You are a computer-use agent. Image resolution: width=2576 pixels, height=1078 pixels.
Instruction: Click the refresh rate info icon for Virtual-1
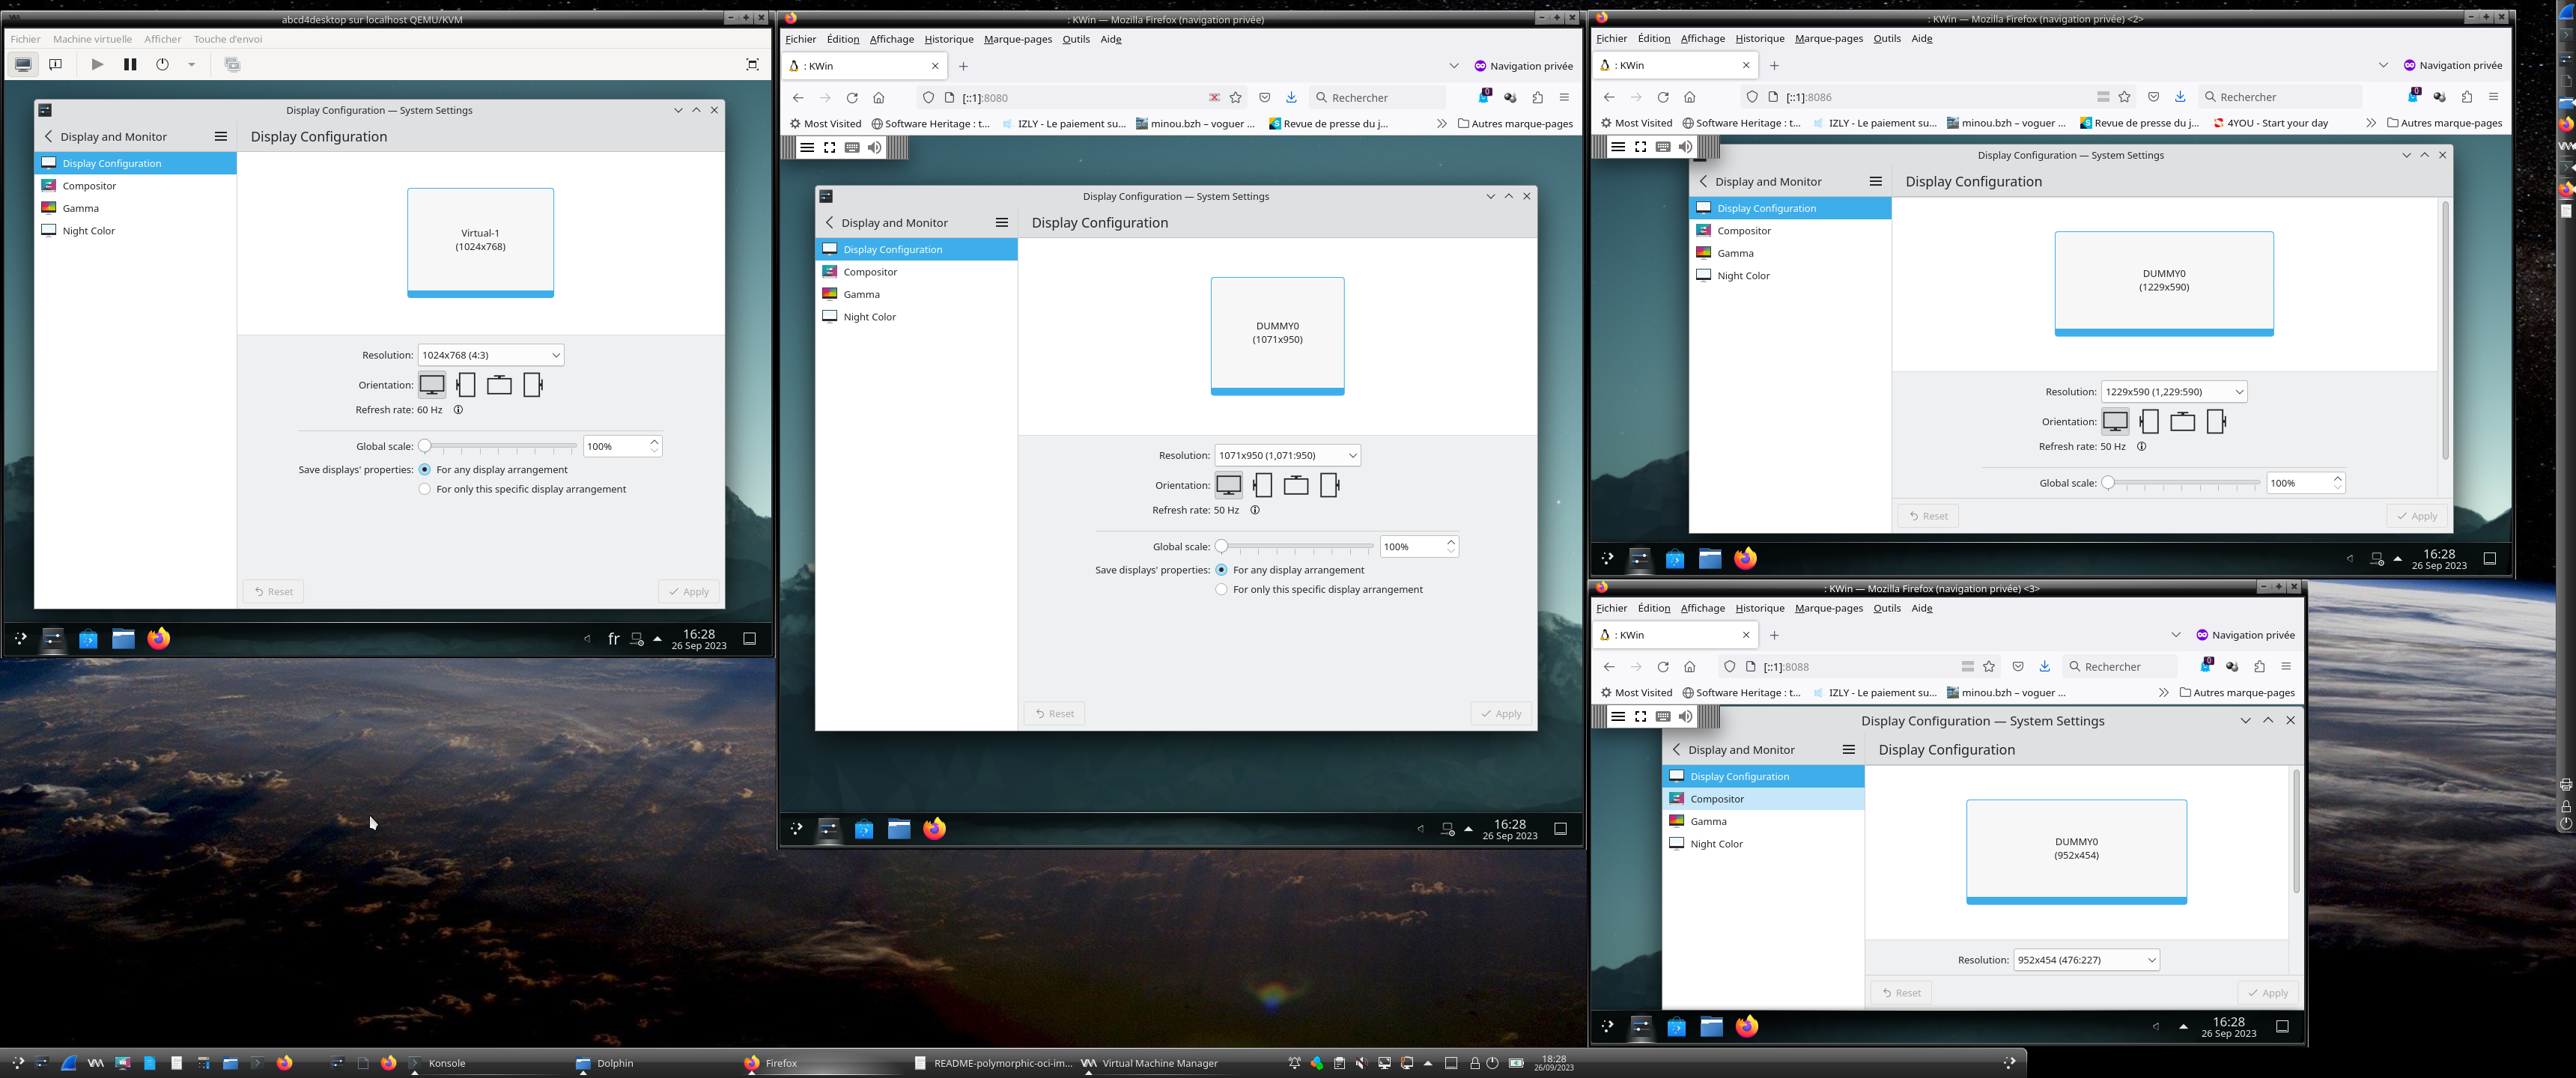(458, 410)
